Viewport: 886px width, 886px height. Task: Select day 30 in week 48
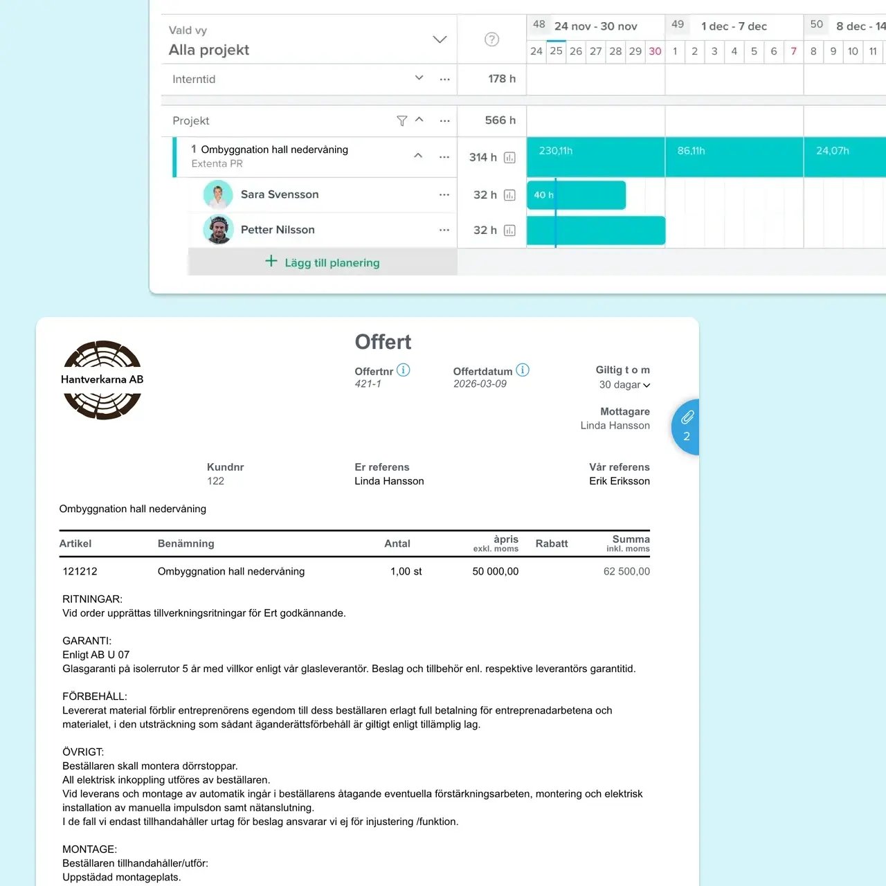tap(655, 51)
